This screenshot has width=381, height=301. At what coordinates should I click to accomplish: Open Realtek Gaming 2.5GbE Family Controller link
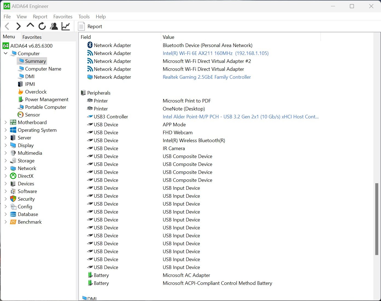tap(207, 77)
